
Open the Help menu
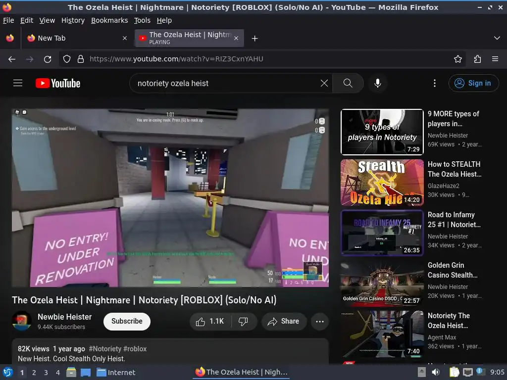(164, 20)
